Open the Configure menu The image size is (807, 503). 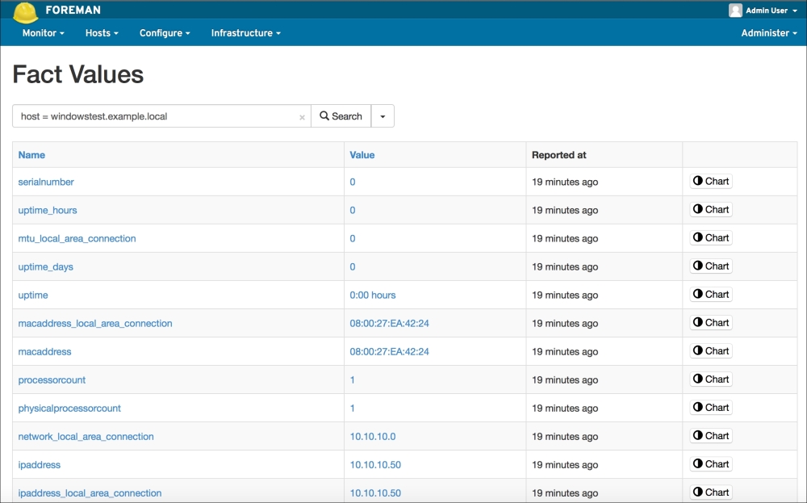click(165, 33)
